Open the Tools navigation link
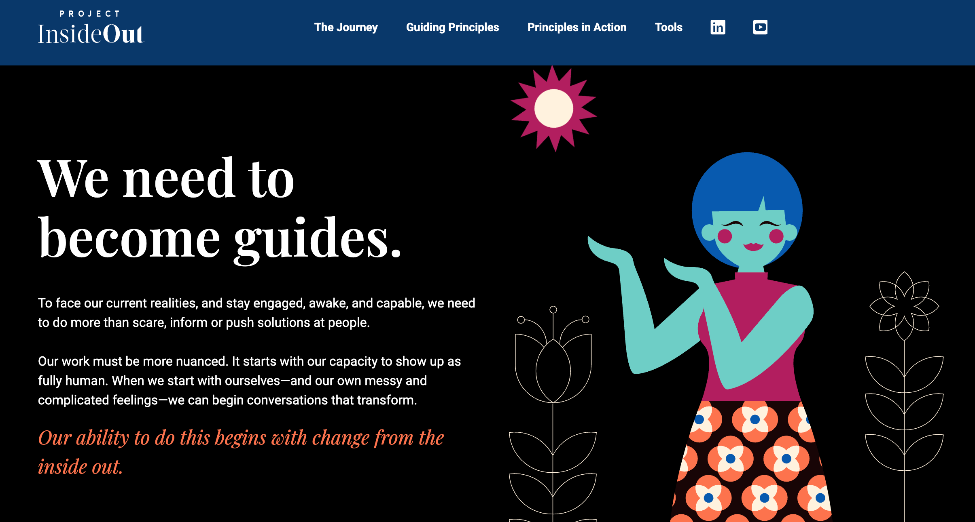This screenshot has height=522, width=975. (x=668, y=27)
